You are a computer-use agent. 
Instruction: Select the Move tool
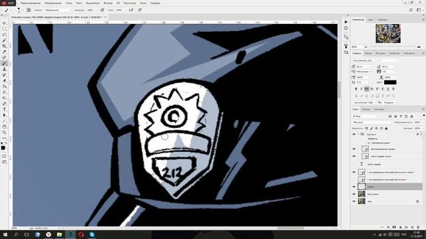pyautogui.click(x=5, y=23)
